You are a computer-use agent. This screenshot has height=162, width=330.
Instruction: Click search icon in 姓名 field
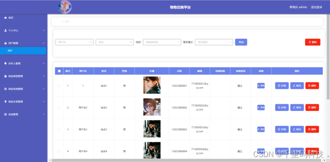pos(131,42)
